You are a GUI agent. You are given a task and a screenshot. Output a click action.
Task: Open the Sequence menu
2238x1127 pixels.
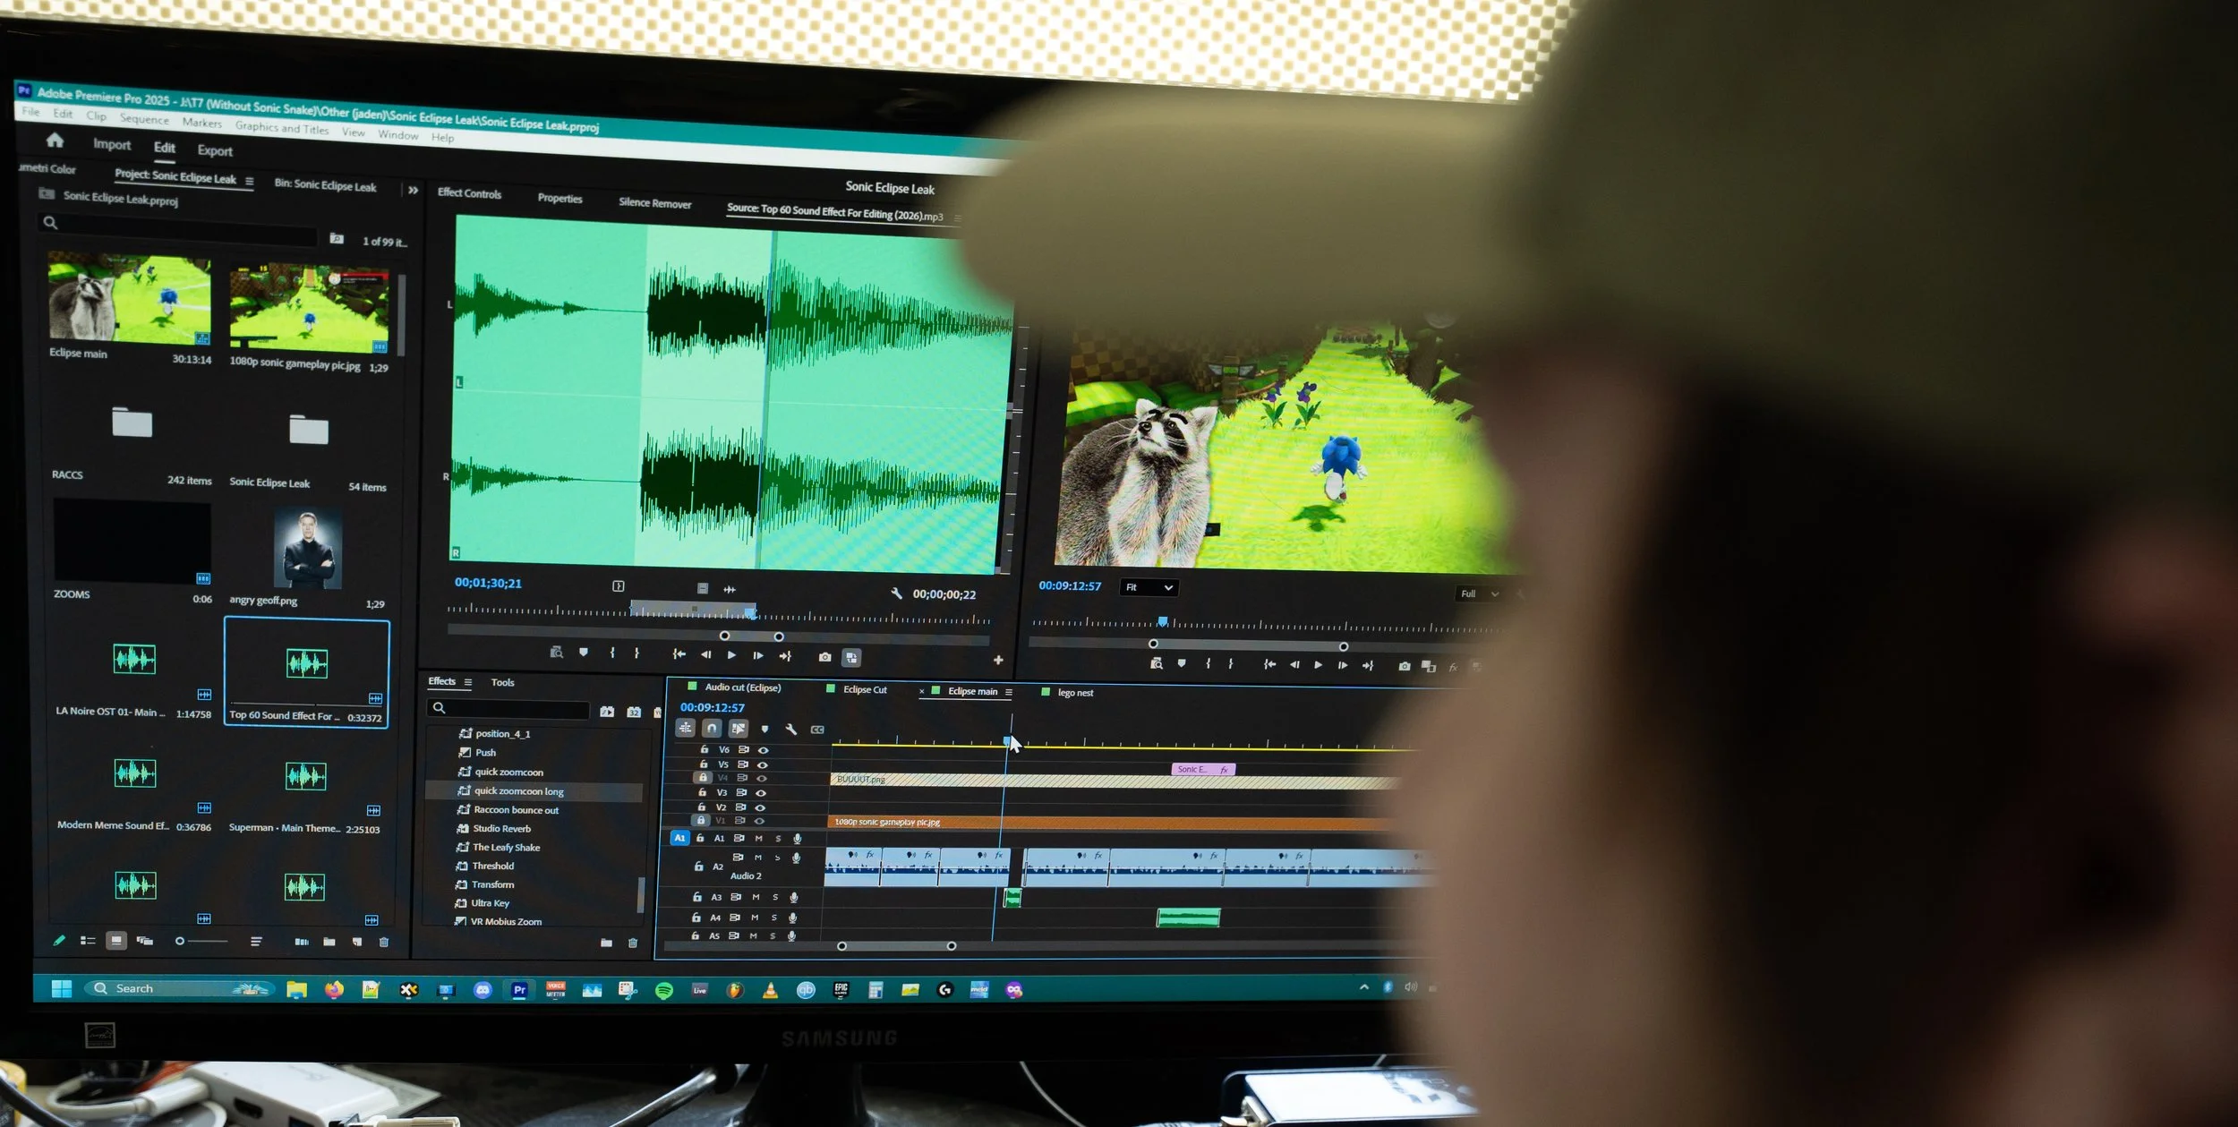click(144, 119)
